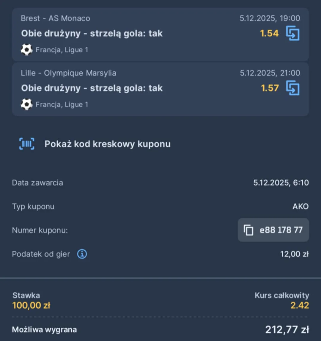
Task: Click the Podatek od gier label
Action: coord(41,254)
